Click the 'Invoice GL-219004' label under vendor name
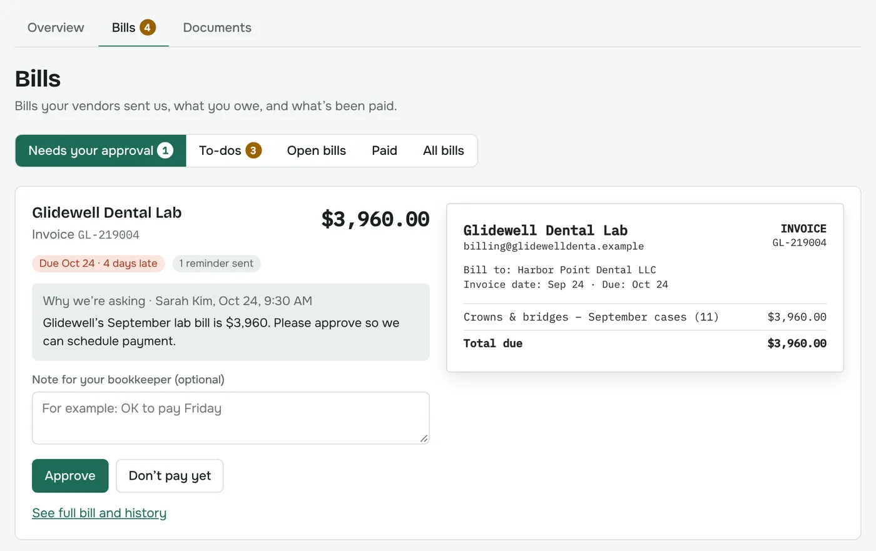Viewport: 876px width, 551px height. pos(86,235)
